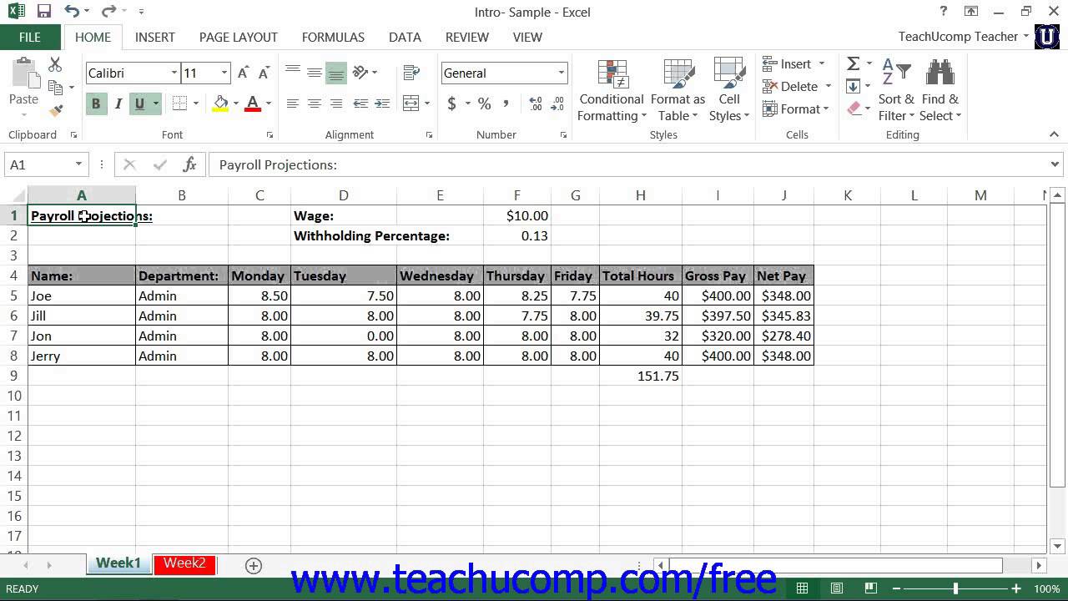Apply the fill color bucket

(220, 104)
